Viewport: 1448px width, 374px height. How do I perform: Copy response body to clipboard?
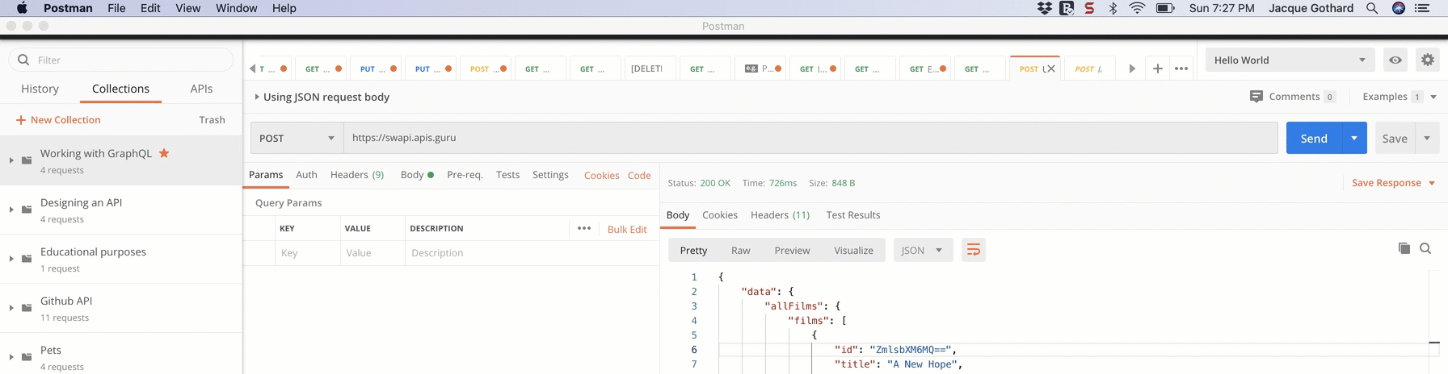click(x=1404, y=248)
